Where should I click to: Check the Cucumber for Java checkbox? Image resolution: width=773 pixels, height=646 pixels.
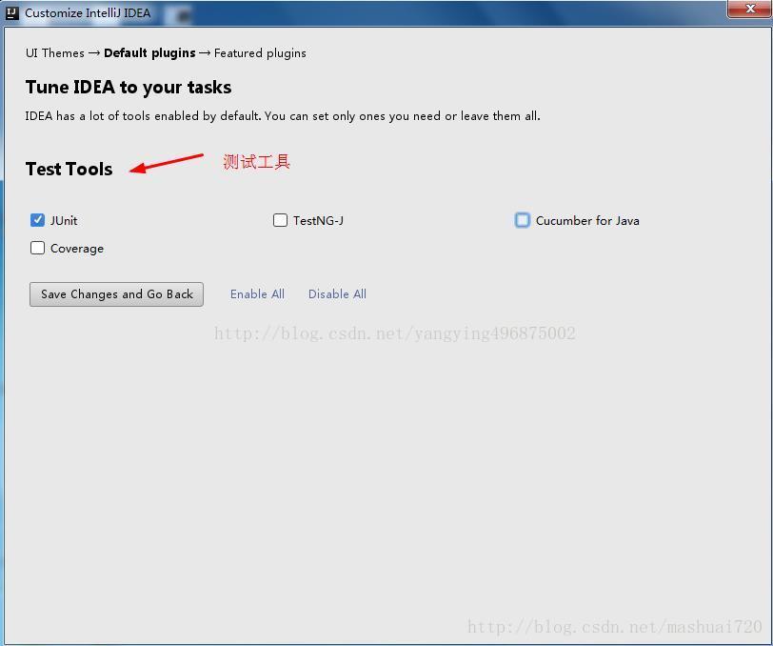coord(522,220)
